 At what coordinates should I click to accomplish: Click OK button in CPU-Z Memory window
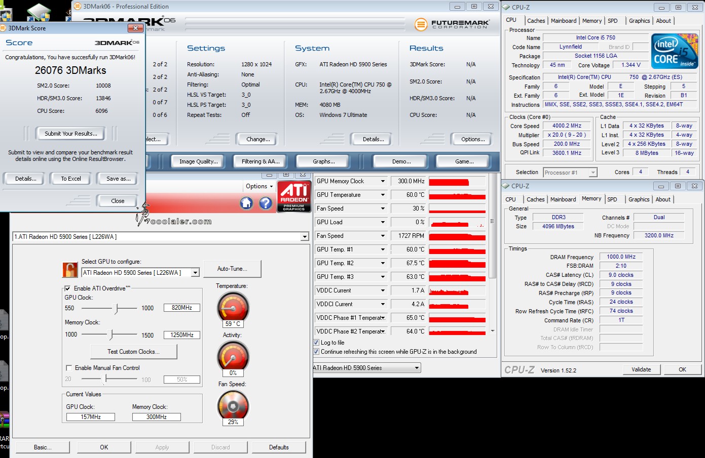(x=682, y=369)
